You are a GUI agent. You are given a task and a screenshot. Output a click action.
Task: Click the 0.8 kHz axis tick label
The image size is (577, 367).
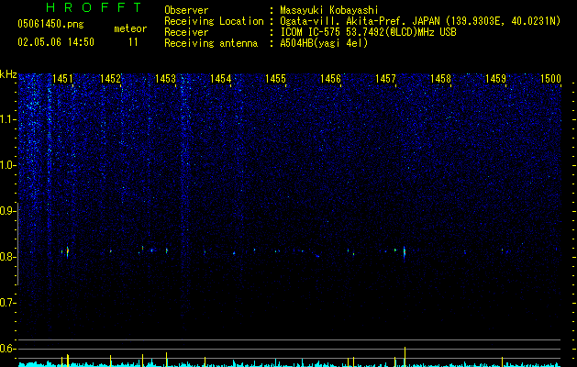(7, 257)
